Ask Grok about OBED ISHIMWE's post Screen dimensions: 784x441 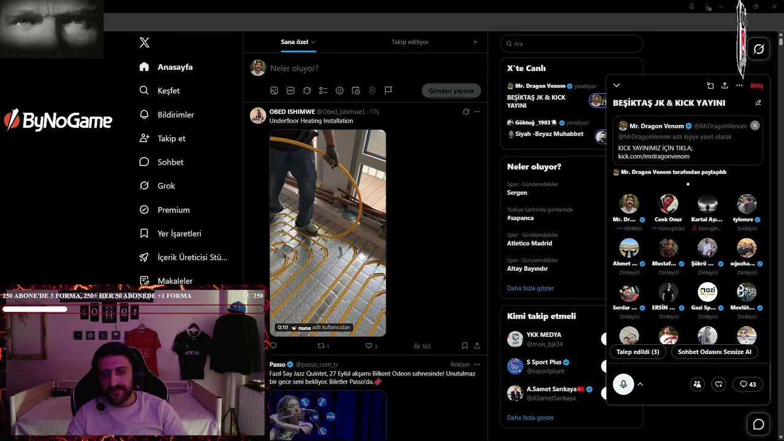click(466, 111)
